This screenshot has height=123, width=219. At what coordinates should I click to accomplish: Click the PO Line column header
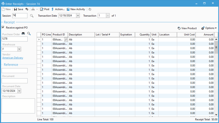(x=46, y=34)
